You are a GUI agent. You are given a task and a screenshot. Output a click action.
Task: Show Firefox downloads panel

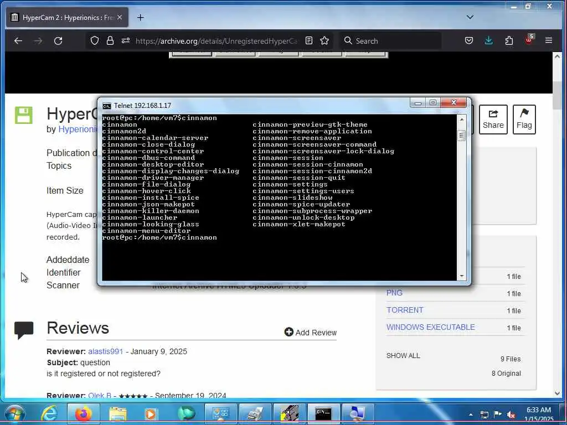(488, 40)
